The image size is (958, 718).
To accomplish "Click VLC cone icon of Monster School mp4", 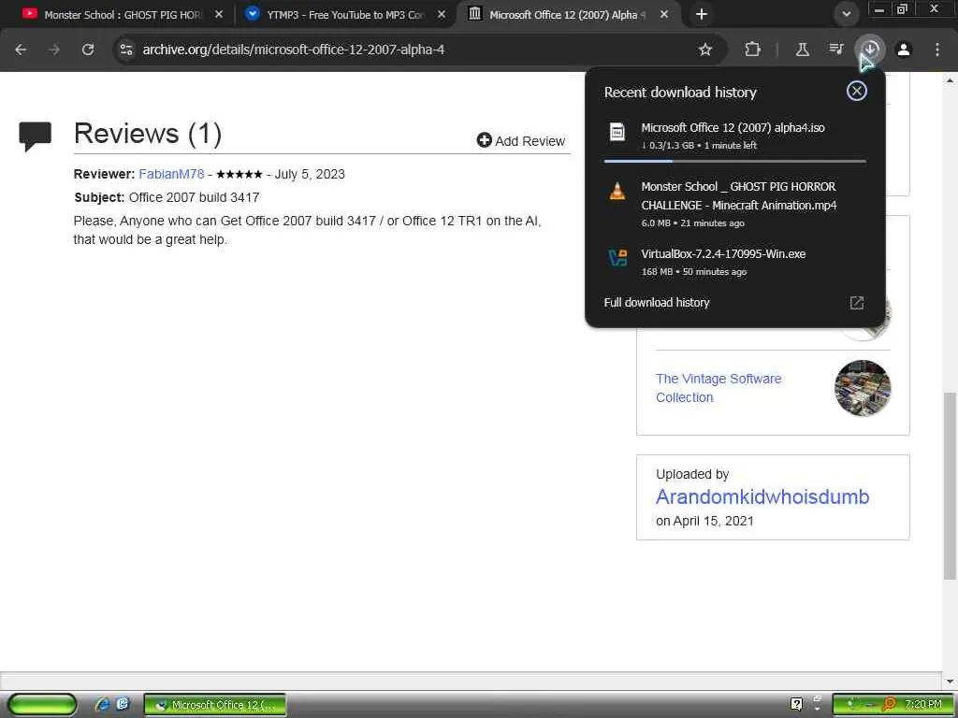I will pos(617,191).
